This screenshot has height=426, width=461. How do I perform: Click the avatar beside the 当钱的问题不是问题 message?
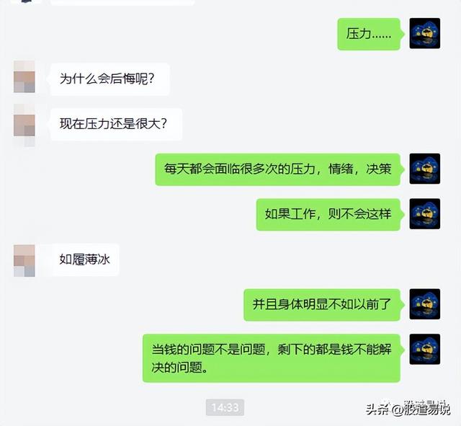pyautogui.click(x=424, y=349)
